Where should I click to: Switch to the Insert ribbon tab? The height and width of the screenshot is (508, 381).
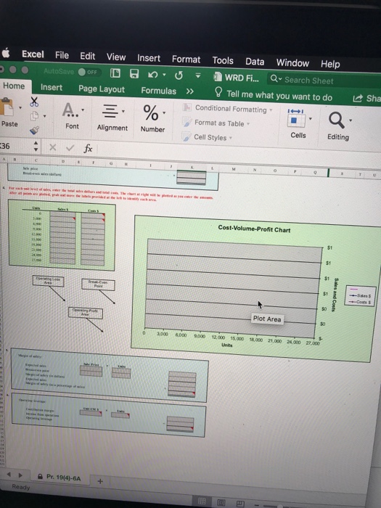click(x=52, y=88)
